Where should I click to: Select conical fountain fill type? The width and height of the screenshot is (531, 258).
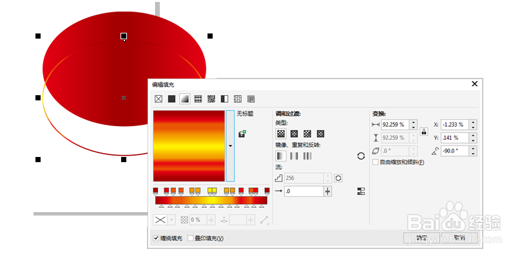307,134
